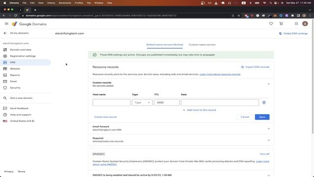Open Website section in sidebar

click(15, 69)
